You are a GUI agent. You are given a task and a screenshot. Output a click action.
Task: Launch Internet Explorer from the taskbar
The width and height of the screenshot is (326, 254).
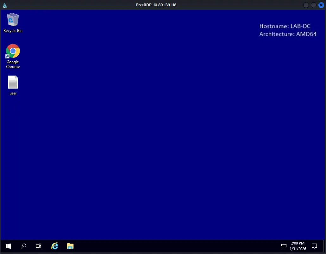coord(55,246)
